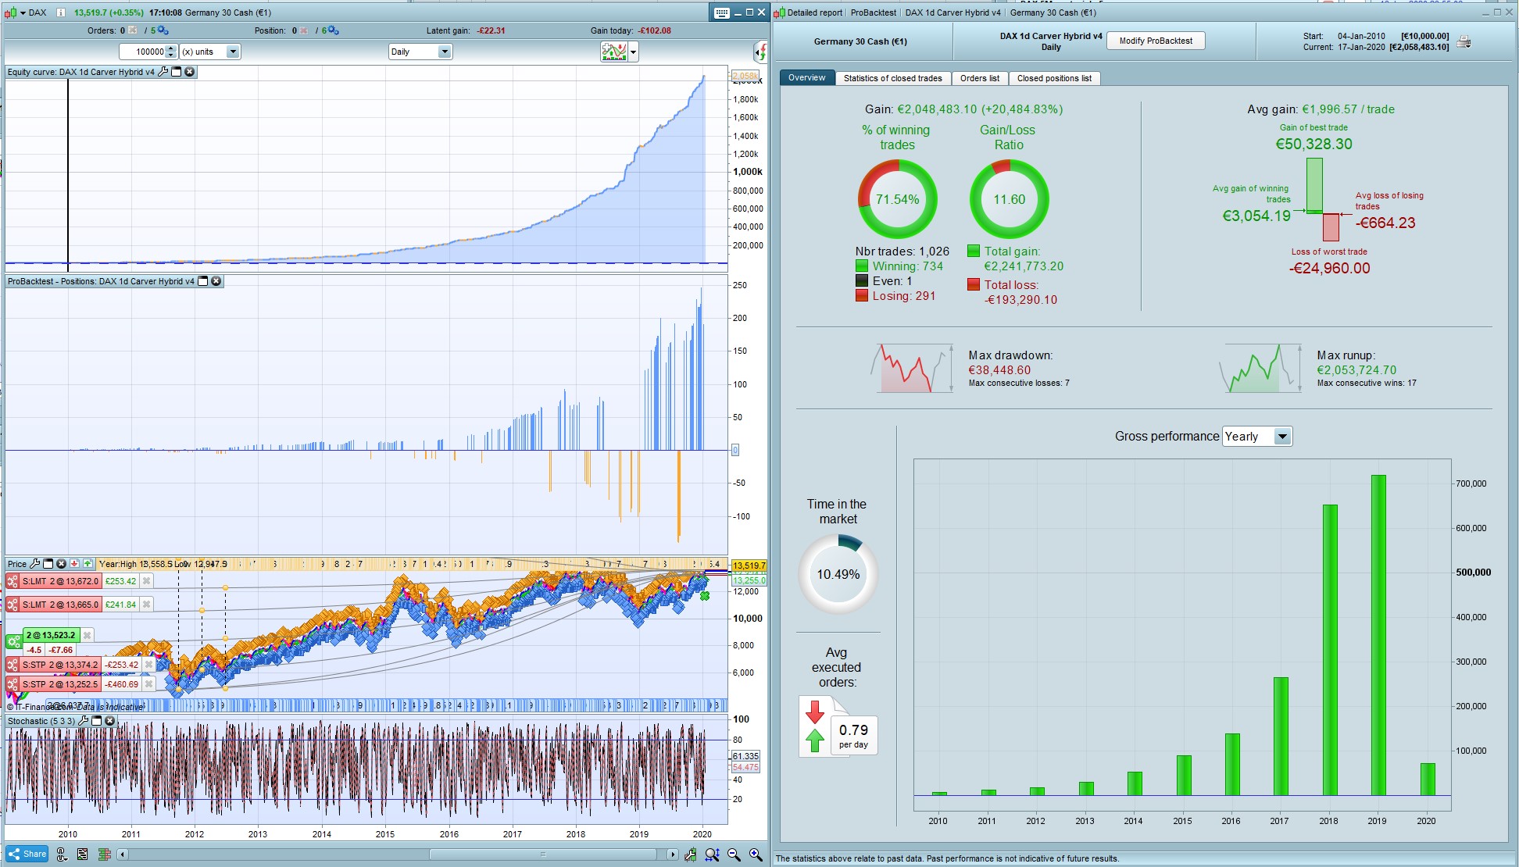Cancel the S:STP 2 @ 13,252.5 order
This screenshot has height=867, width=1519.
pos(148,684)
